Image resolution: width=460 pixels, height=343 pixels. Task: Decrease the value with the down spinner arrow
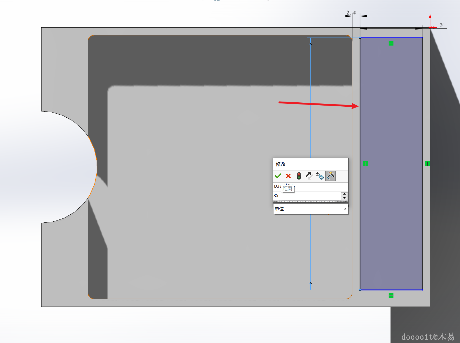tap(345, 198)
